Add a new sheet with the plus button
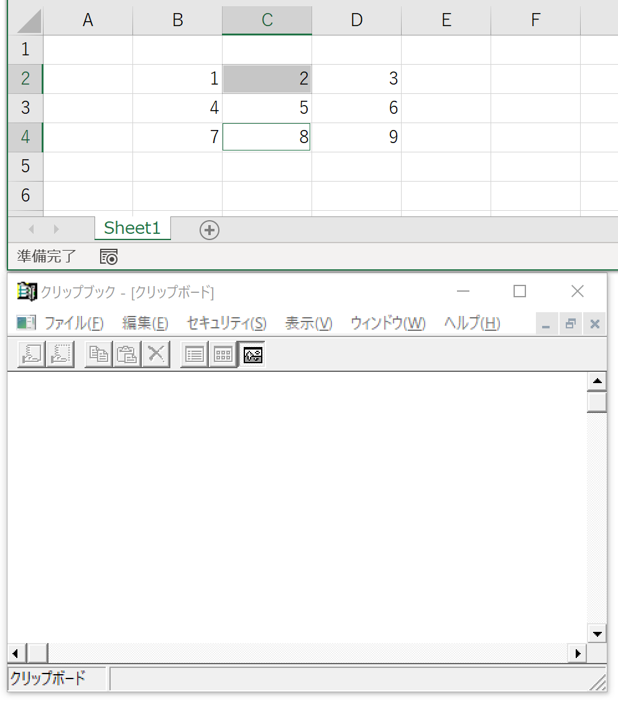The image size is (618, 704). [x=209, y=230]
